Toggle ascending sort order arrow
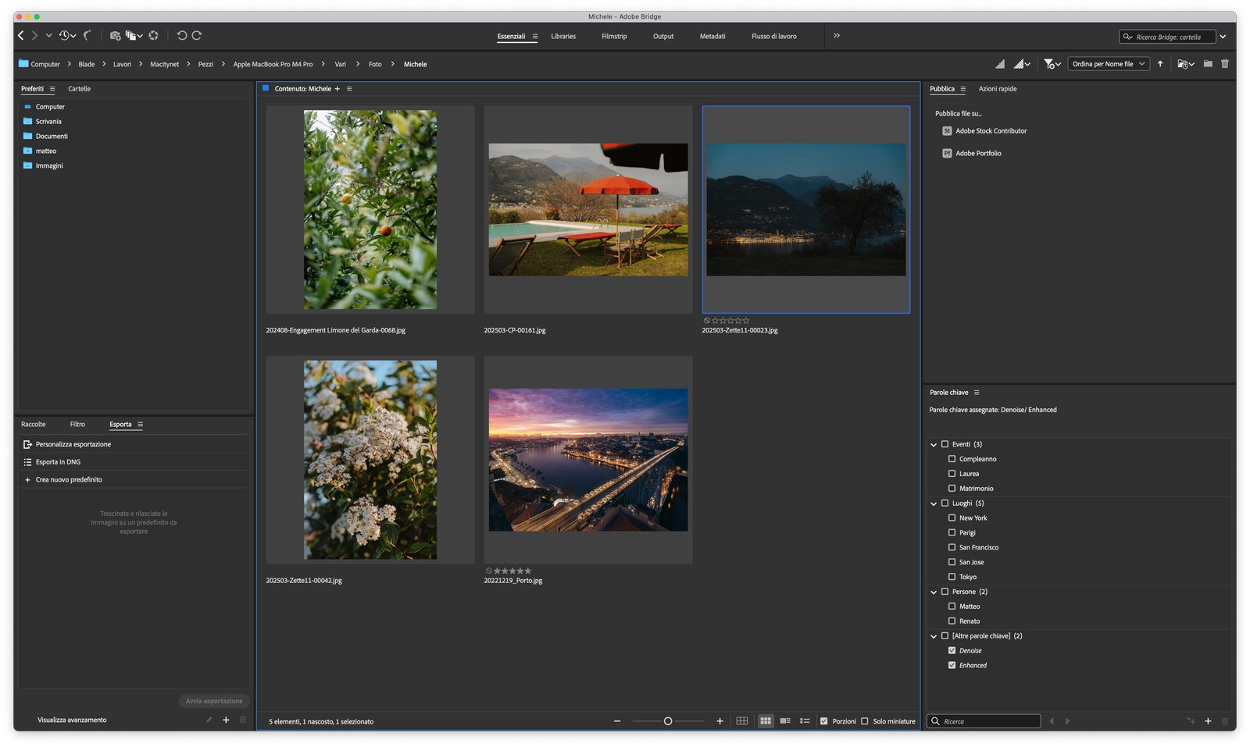 pos(1160,64)
